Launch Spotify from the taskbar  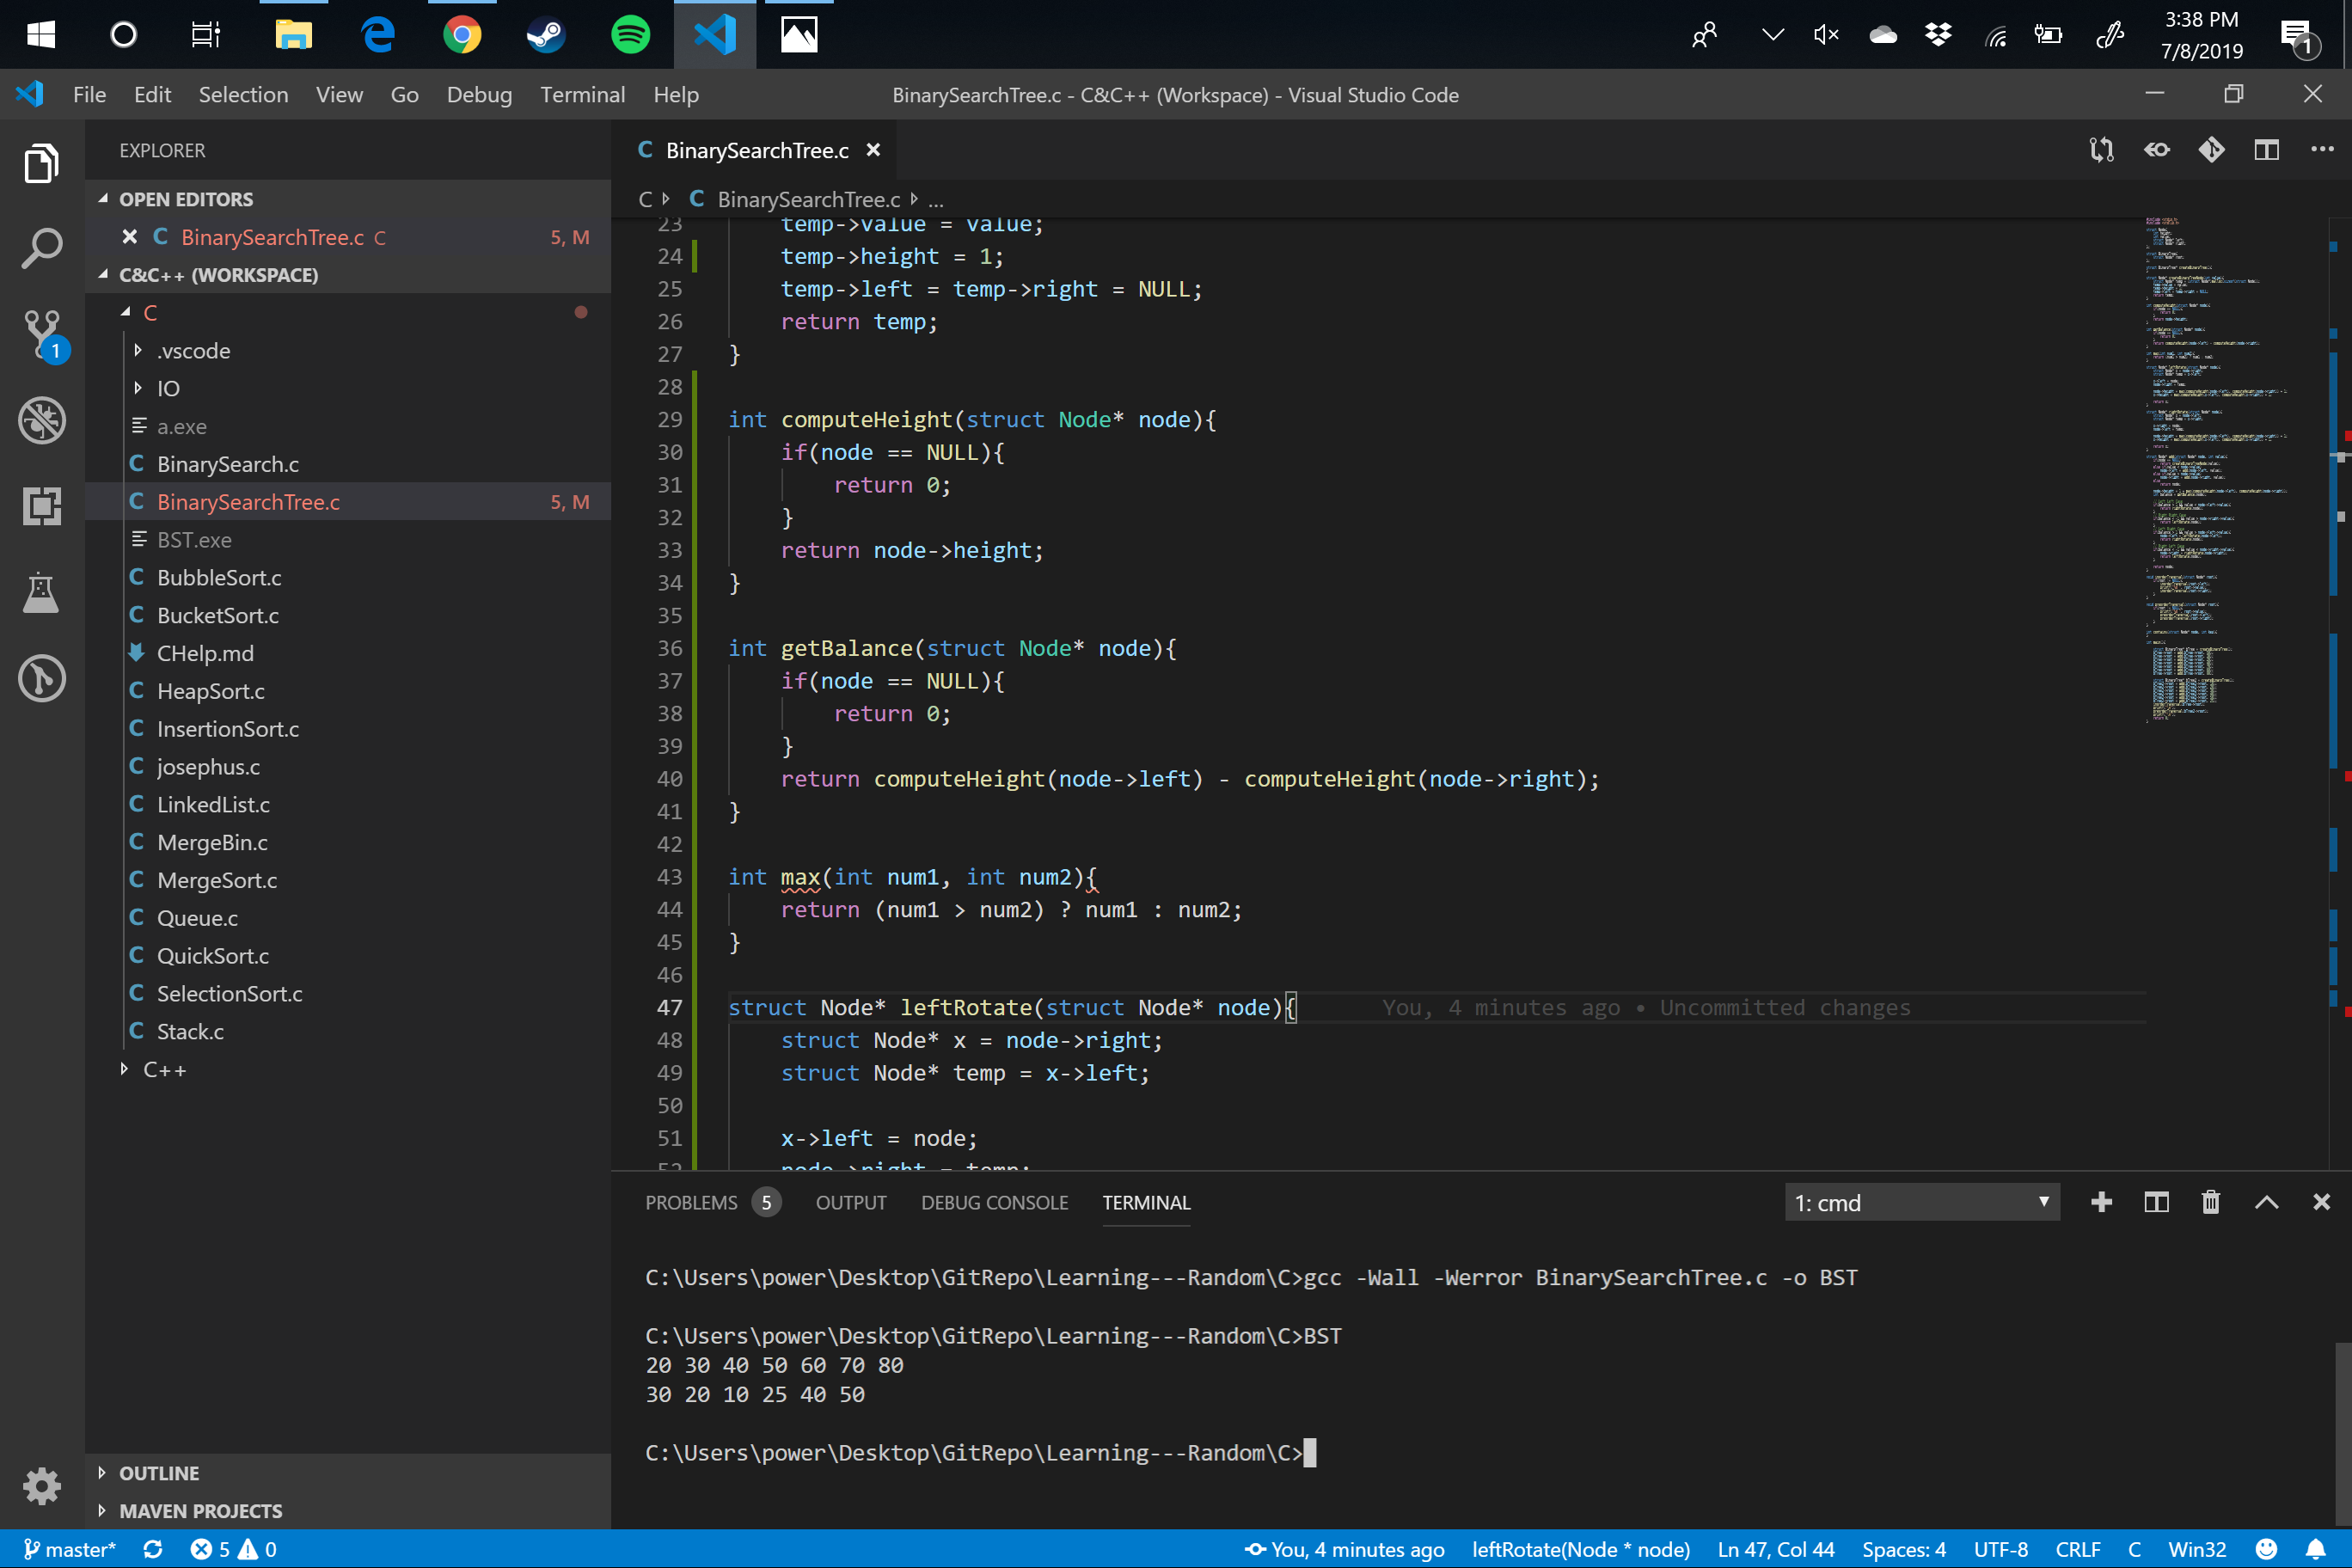pos(630,33)
